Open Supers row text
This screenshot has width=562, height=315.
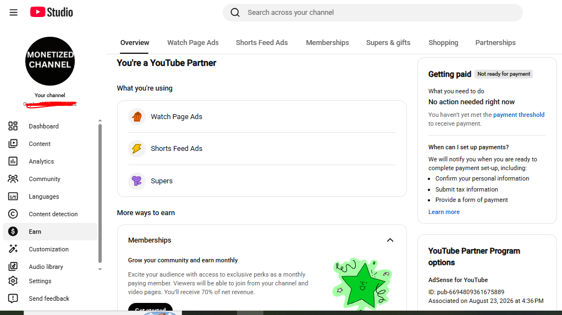tap(161, 181)
